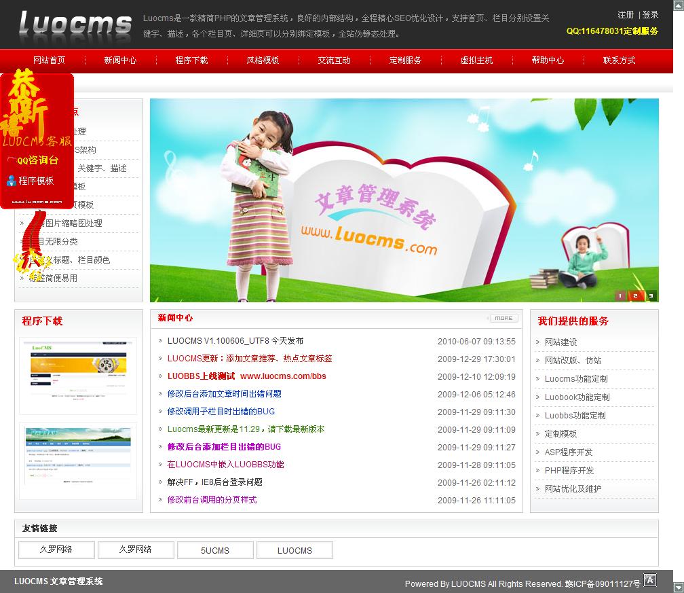Select 风格模板 in the red nav bar

263,60
